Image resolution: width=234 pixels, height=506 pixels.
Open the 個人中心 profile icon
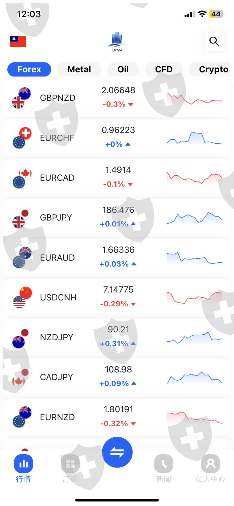click(210, 464)
